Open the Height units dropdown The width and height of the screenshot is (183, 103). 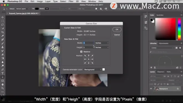click(x=102, y=47)
